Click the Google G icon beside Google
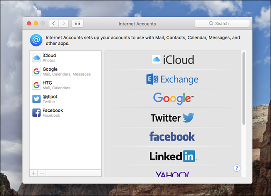271x196 pixels. click(36, 71)
